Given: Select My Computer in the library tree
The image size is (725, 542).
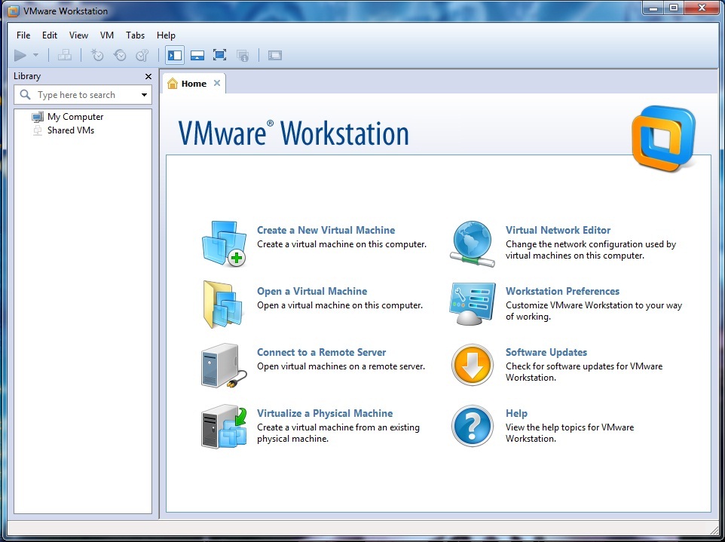Looking at the screenshot, I should (75, 117).
